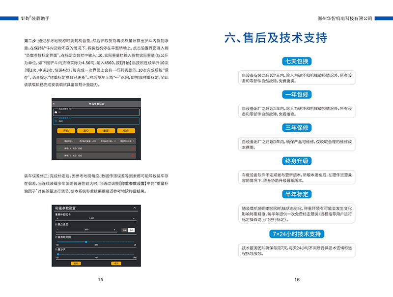Click the 7×24小时技术支持 heading badge
Image resolution: width=393 pixels, height=297 pixels.
297,234
